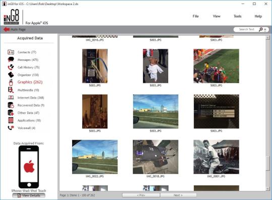Click the View Details button
This screenshot has height=200, width=272.
29,195
